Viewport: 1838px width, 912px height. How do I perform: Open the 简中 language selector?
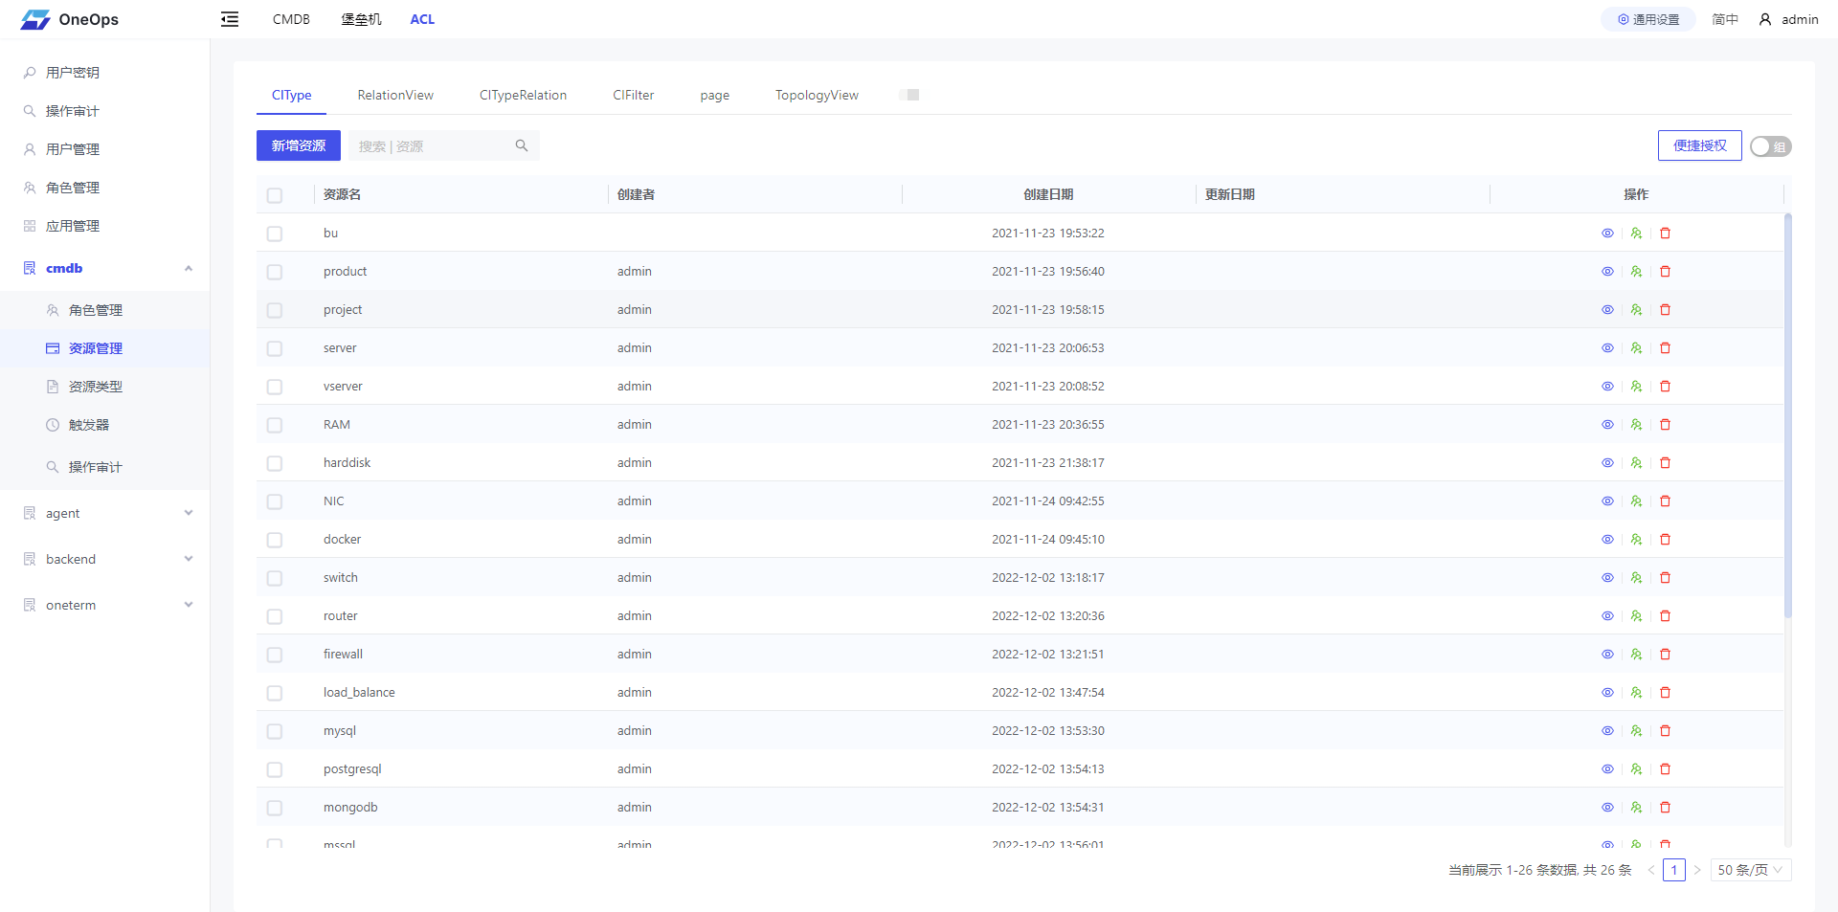[1725, 19]
